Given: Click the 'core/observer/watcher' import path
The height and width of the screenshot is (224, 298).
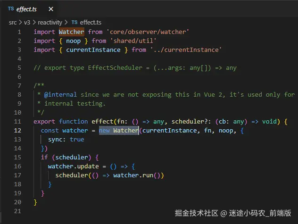Looking at the screenshot, I should (x=148, y=32).
